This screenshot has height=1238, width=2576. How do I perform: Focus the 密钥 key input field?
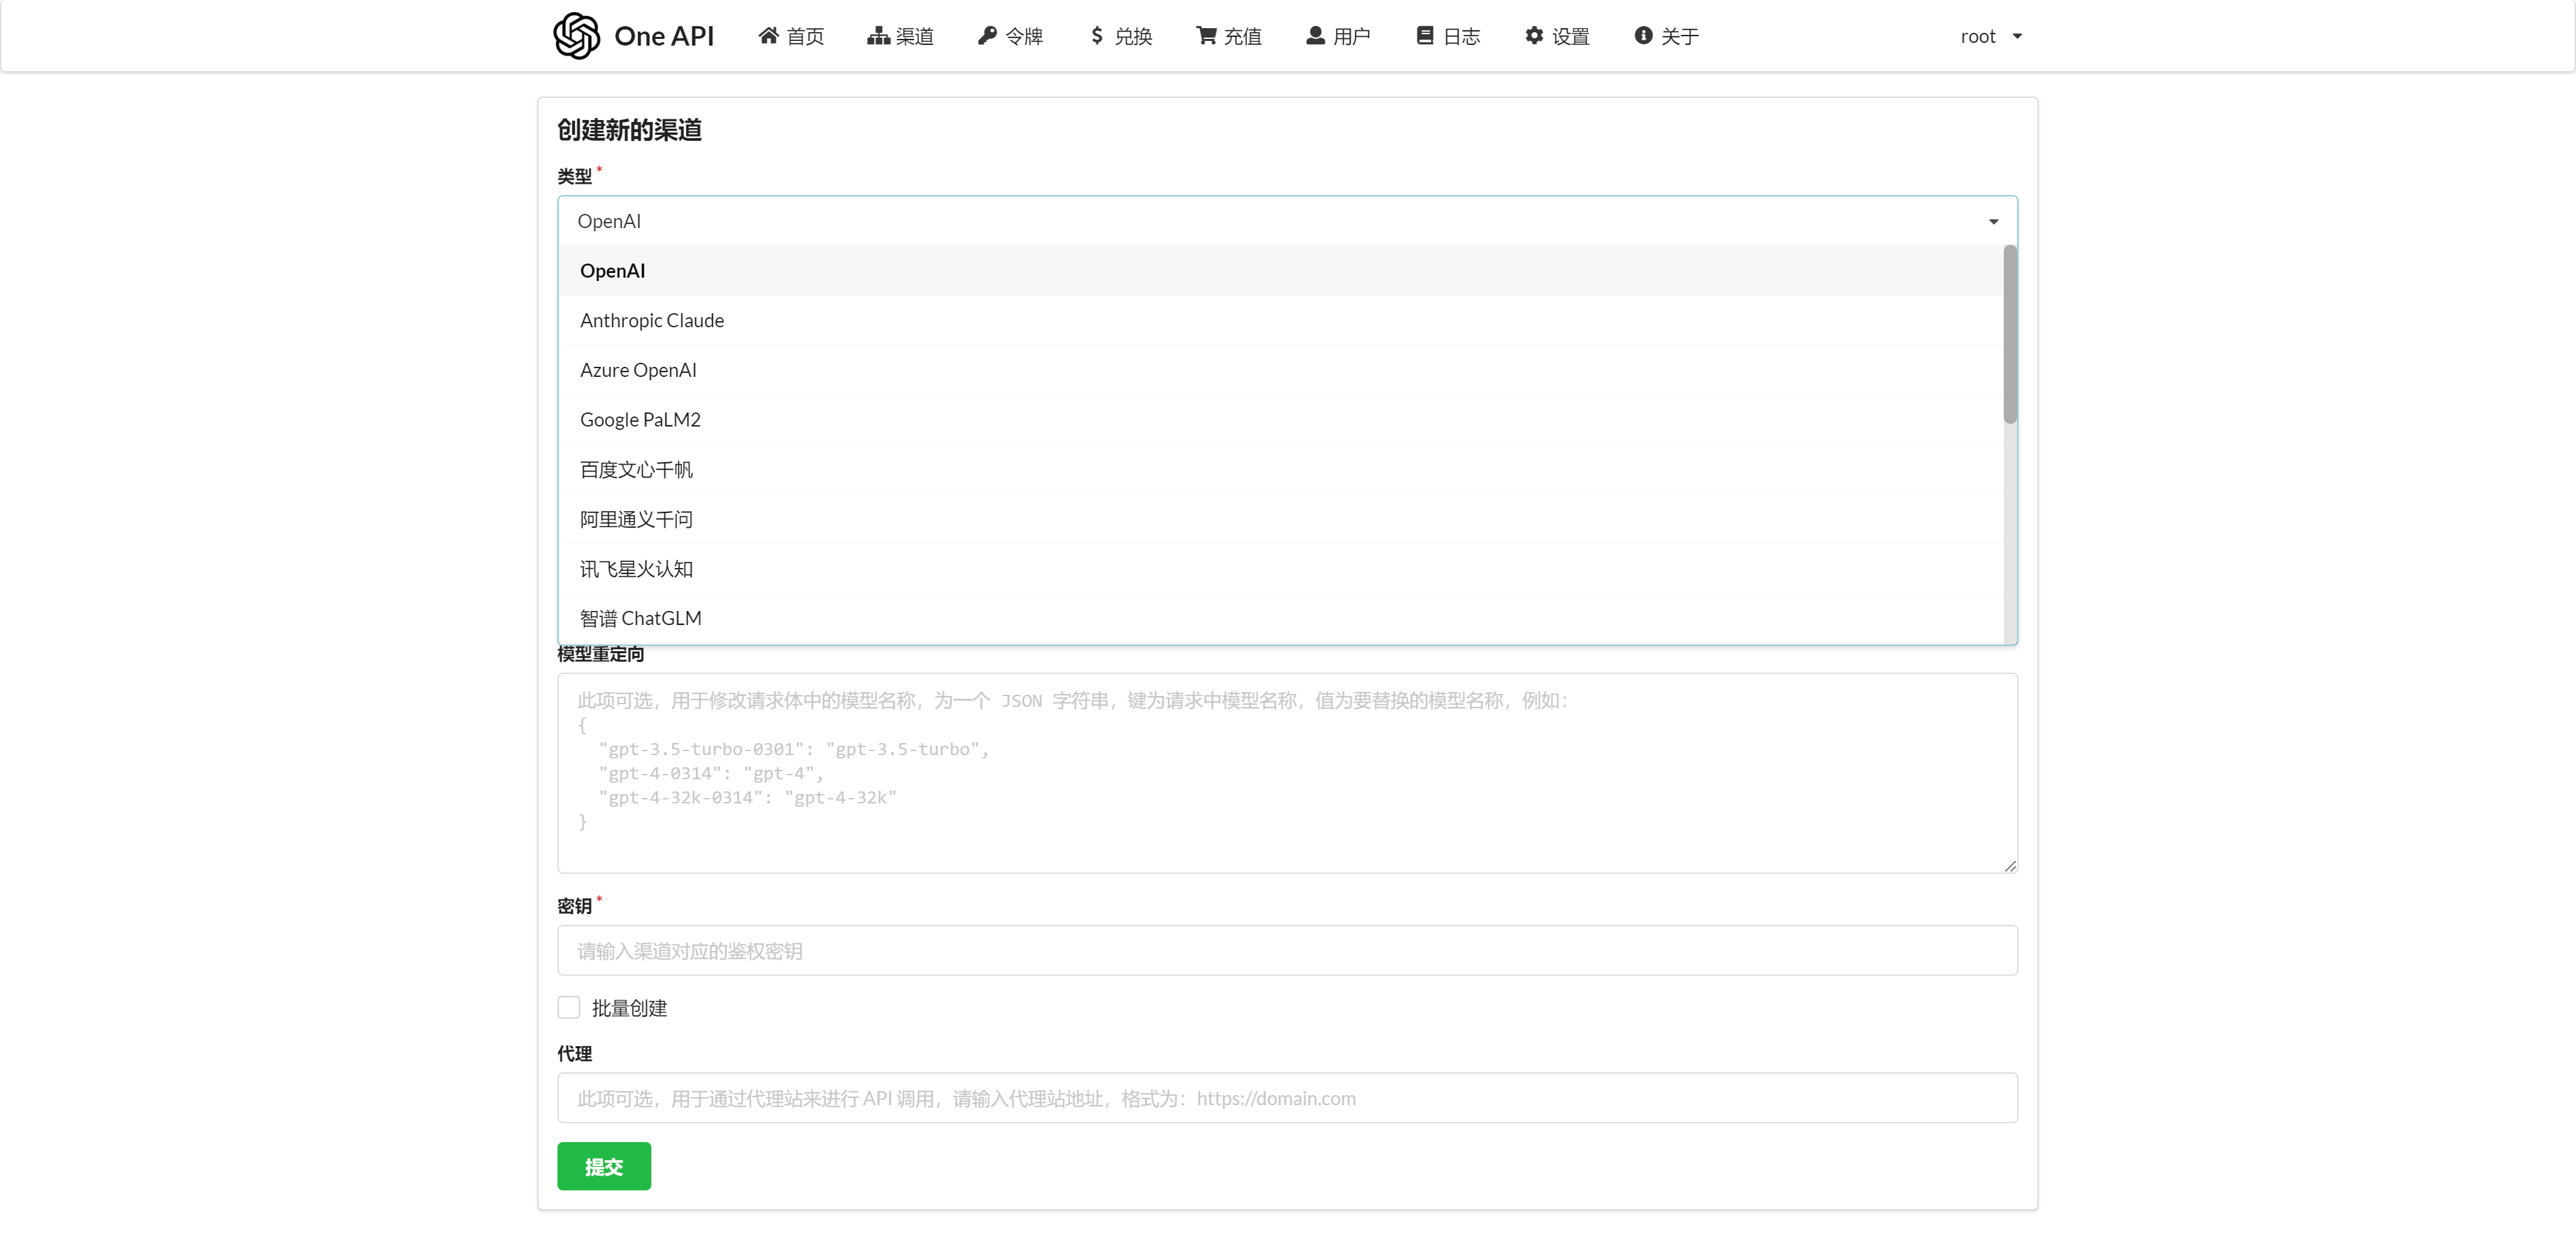point(1287,950)
